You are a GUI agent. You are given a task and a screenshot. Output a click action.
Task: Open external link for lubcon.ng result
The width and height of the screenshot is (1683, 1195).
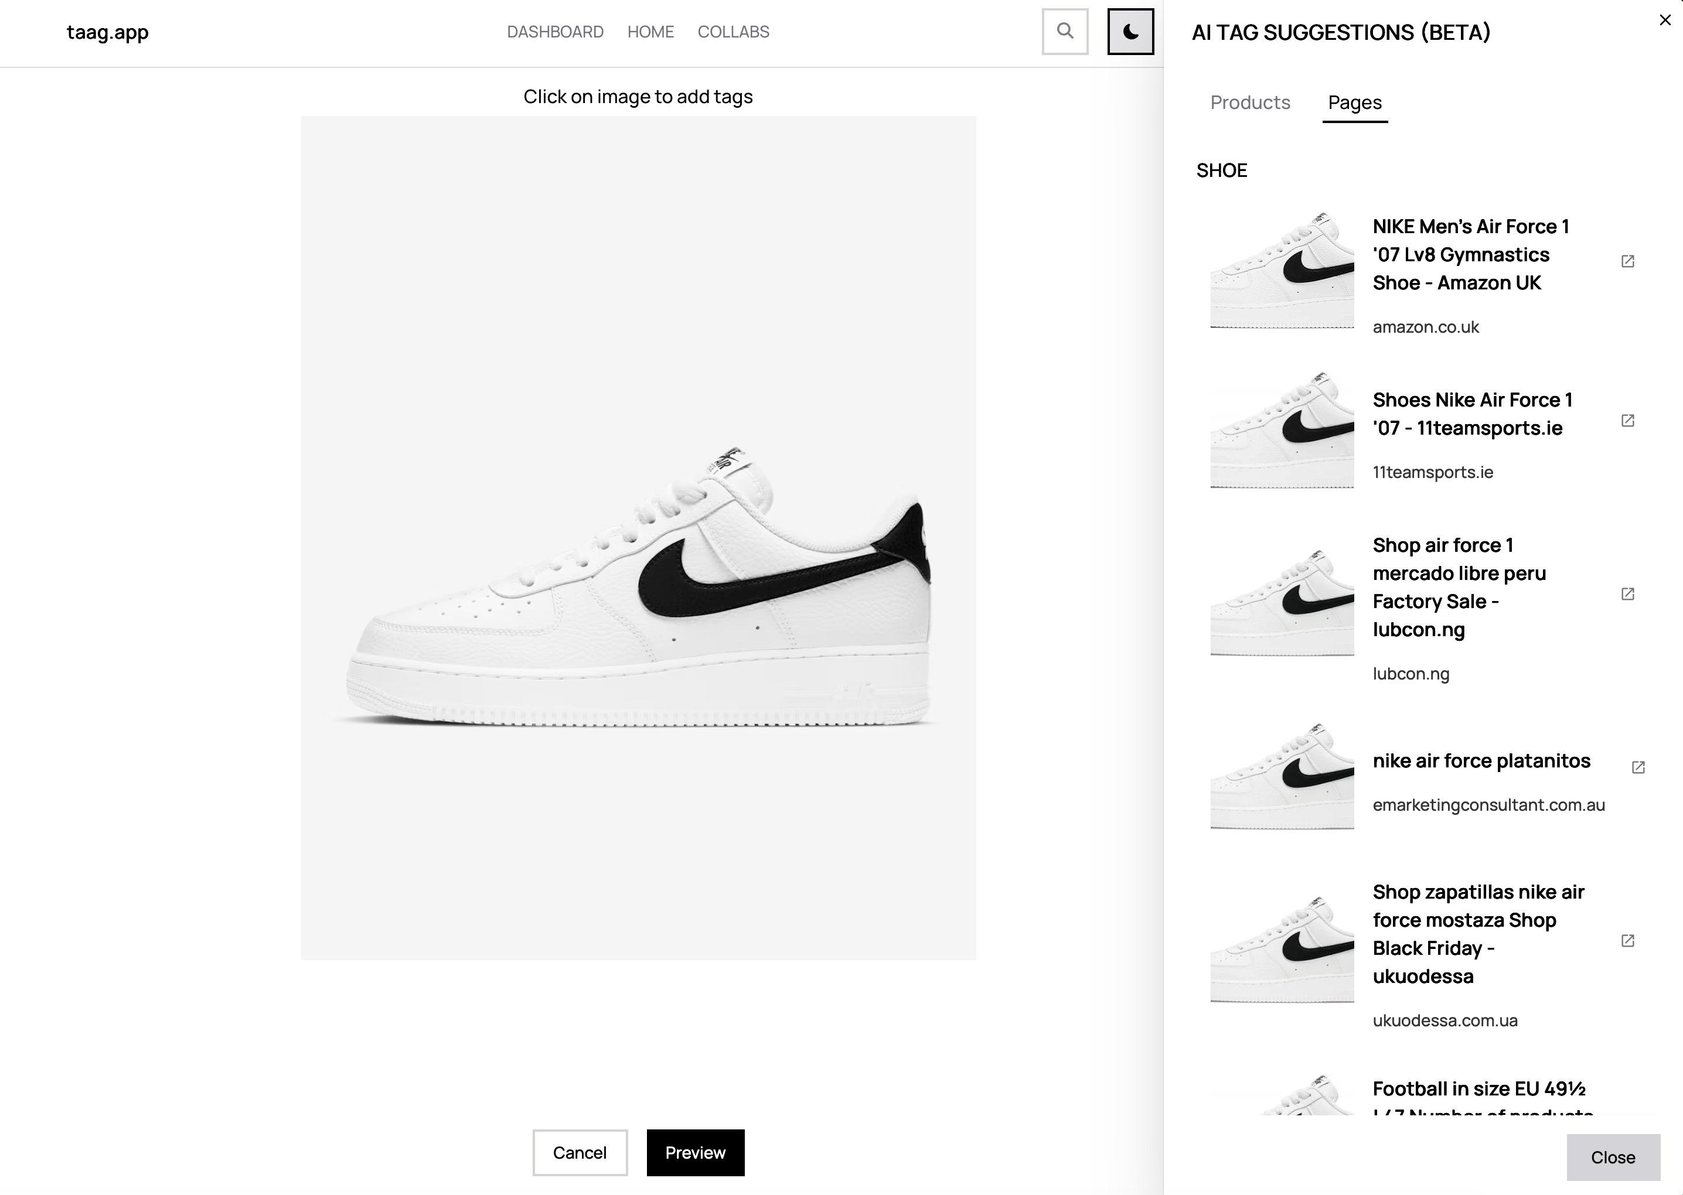tap(1628, 594)
